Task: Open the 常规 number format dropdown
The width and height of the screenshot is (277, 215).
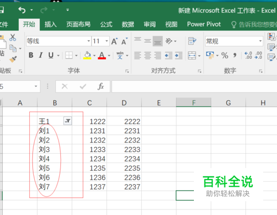Action: coord(260,41)
